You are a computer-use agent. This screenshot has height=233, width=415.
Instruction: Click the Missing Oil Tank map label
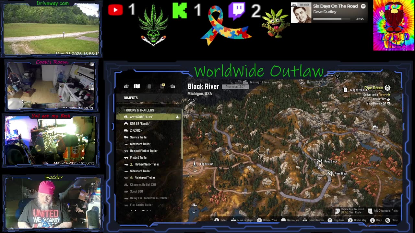tap(259, 82)
